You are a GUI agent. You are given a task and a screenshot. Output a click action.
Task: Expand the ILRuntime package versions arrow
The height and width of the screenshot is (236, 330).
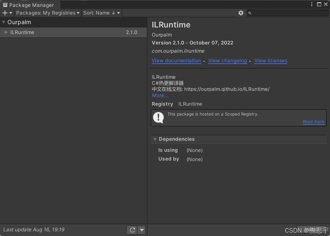(6, 32)
